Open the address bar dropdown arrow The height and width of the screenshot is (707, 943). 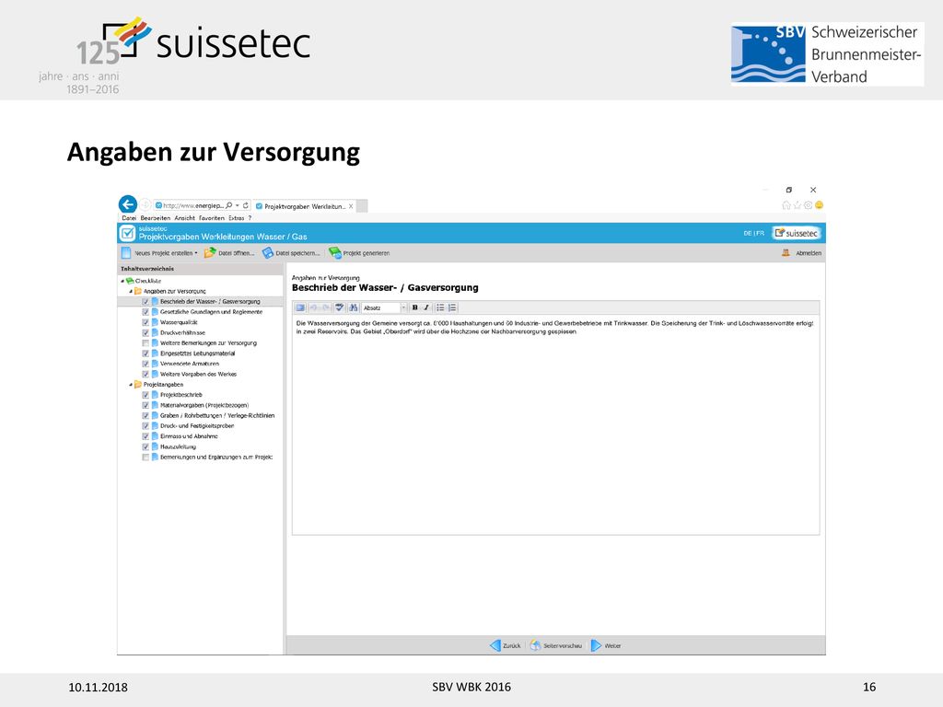click(238, 205)
